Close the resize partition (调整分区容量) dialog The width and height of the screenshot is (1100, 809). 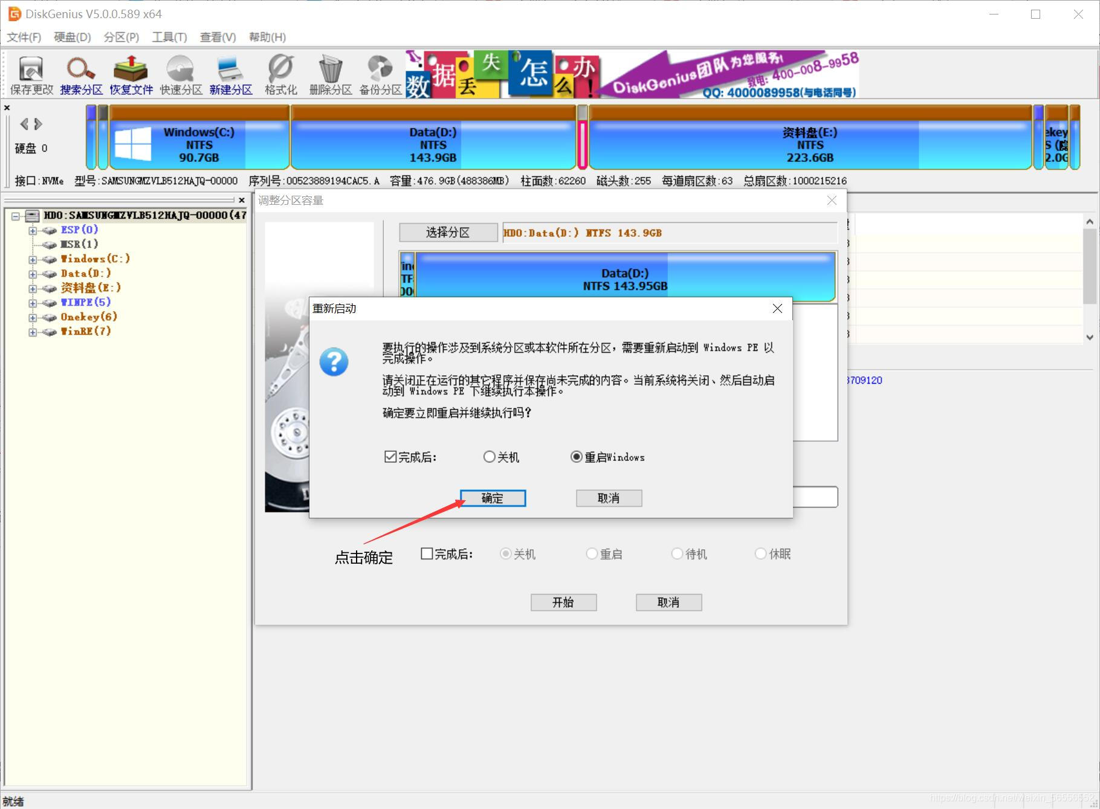(x=832, y=201)
